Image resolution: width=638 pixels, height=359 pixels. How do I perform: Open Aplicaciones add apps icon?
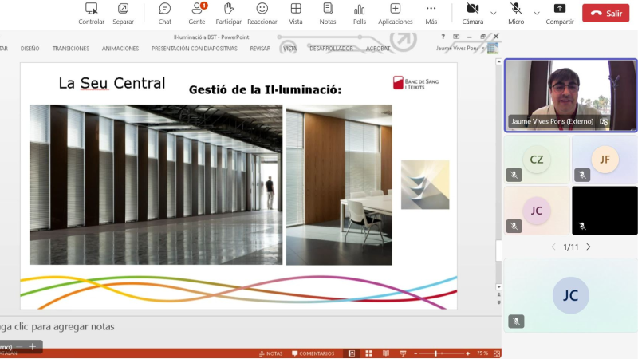point(395,14)
